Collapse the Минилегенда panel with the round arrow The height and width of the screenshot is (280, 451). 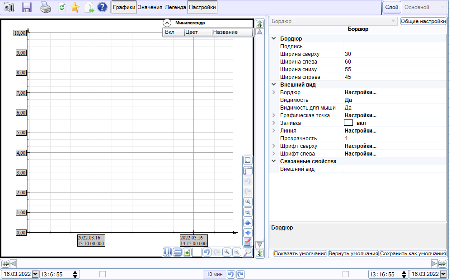click(x=167, y=23)
